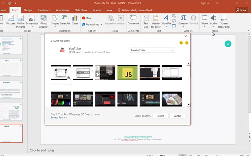Click the results scroll down arrow
251x156 pixels.
189,105
